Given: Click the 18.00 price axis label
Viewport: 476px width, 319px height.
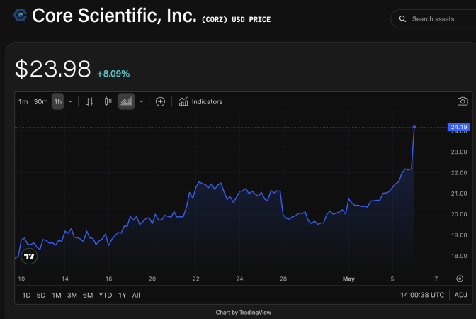Looking at the screenshot, I should click(459, 256).
